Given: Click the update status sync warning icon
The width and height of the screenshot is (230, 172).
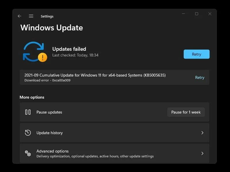Looking at the screenshot, I should 35,52.
